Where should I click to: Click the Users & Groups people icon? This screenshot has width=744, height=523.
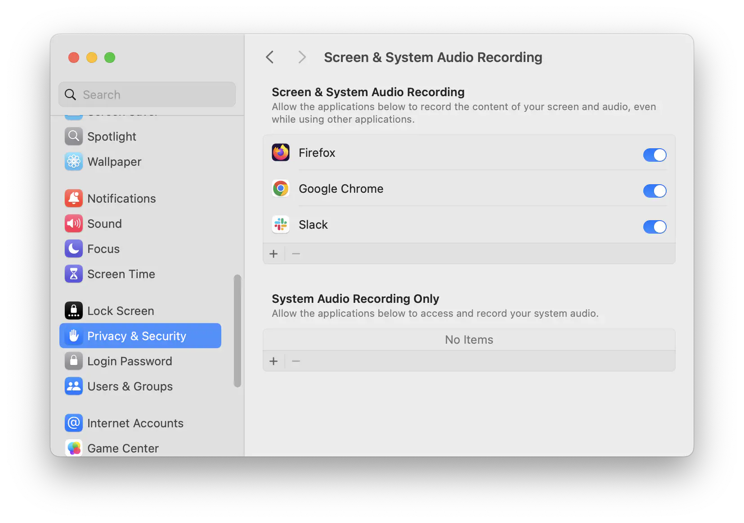74,386
